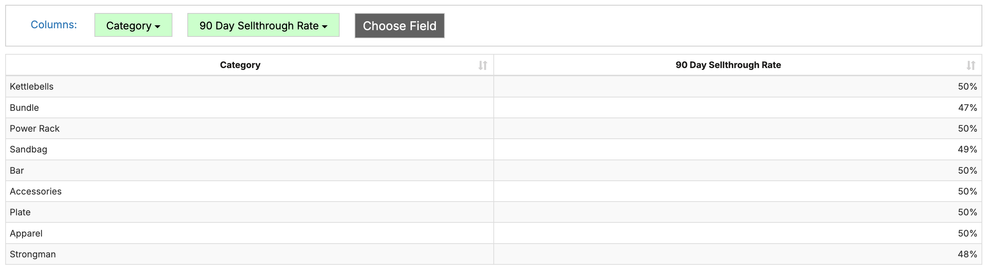Click the 48% sellthrough value for Strongman
The width and height of the screenshot is (989, 270).
click(x=967, y=254)
